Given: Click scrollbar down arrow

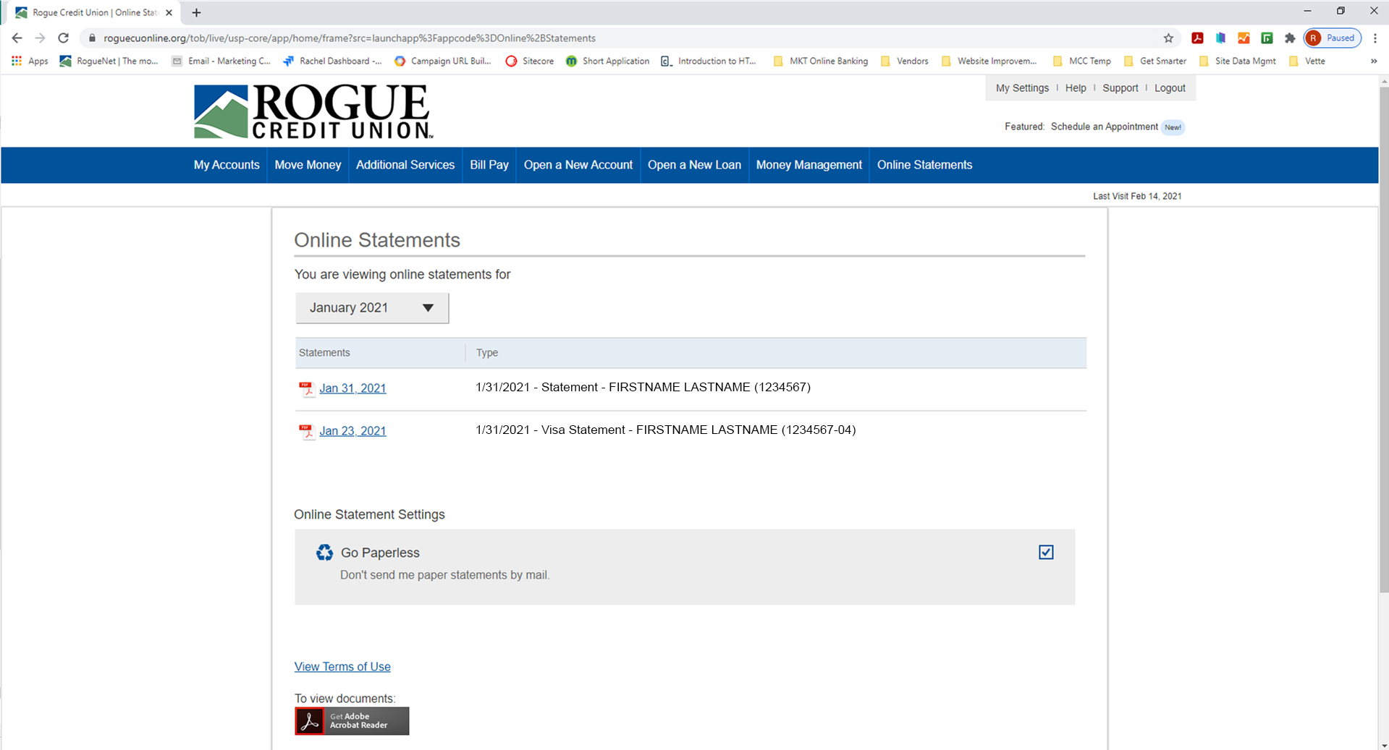Looking at the screenshot, I should 1383,744.
